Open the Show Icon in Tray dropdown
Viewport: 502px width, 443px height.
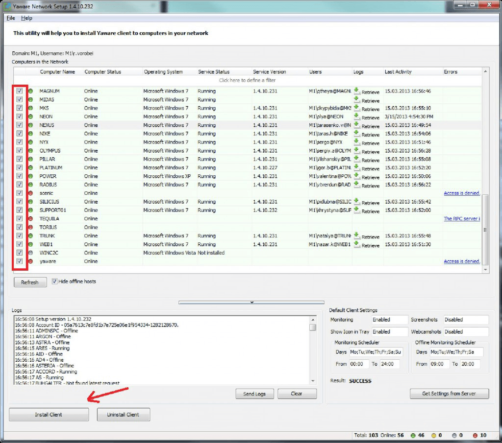point(390,332)
